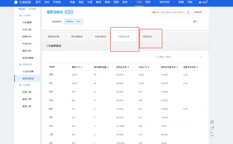Click the 121.00% click rate cell
The image size is (233, 144).
coord(121,126)
